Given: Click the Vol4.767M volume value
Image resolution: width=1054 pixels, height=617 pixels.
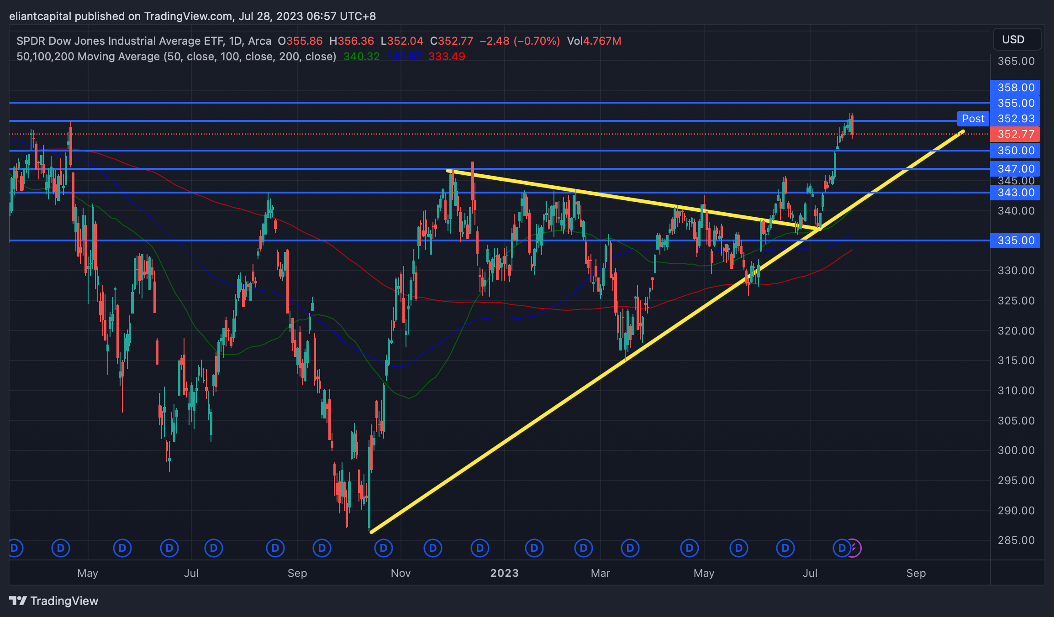Looking at the screenshot, I should click(595, 41).
